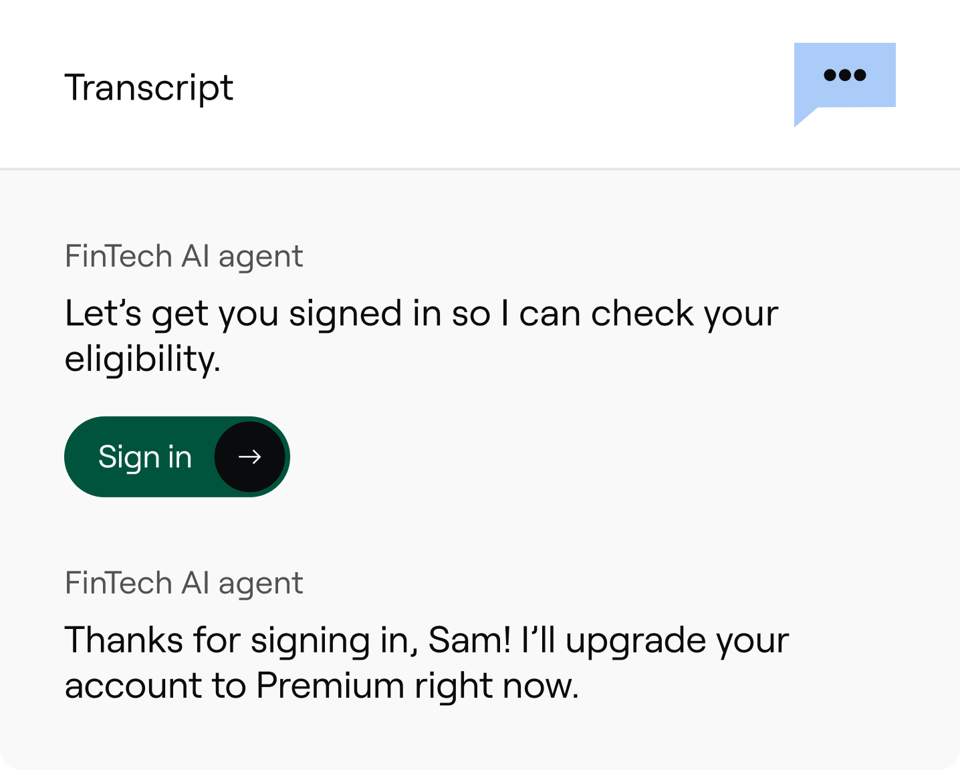Click the words "check your" in first message
960x770 pixels.
coord(684,313)
